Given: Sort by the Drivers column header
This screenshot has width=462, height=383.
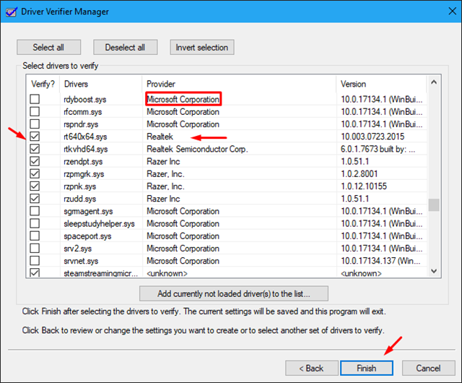Looking at the screenshot, I should [x=101, y=84].
